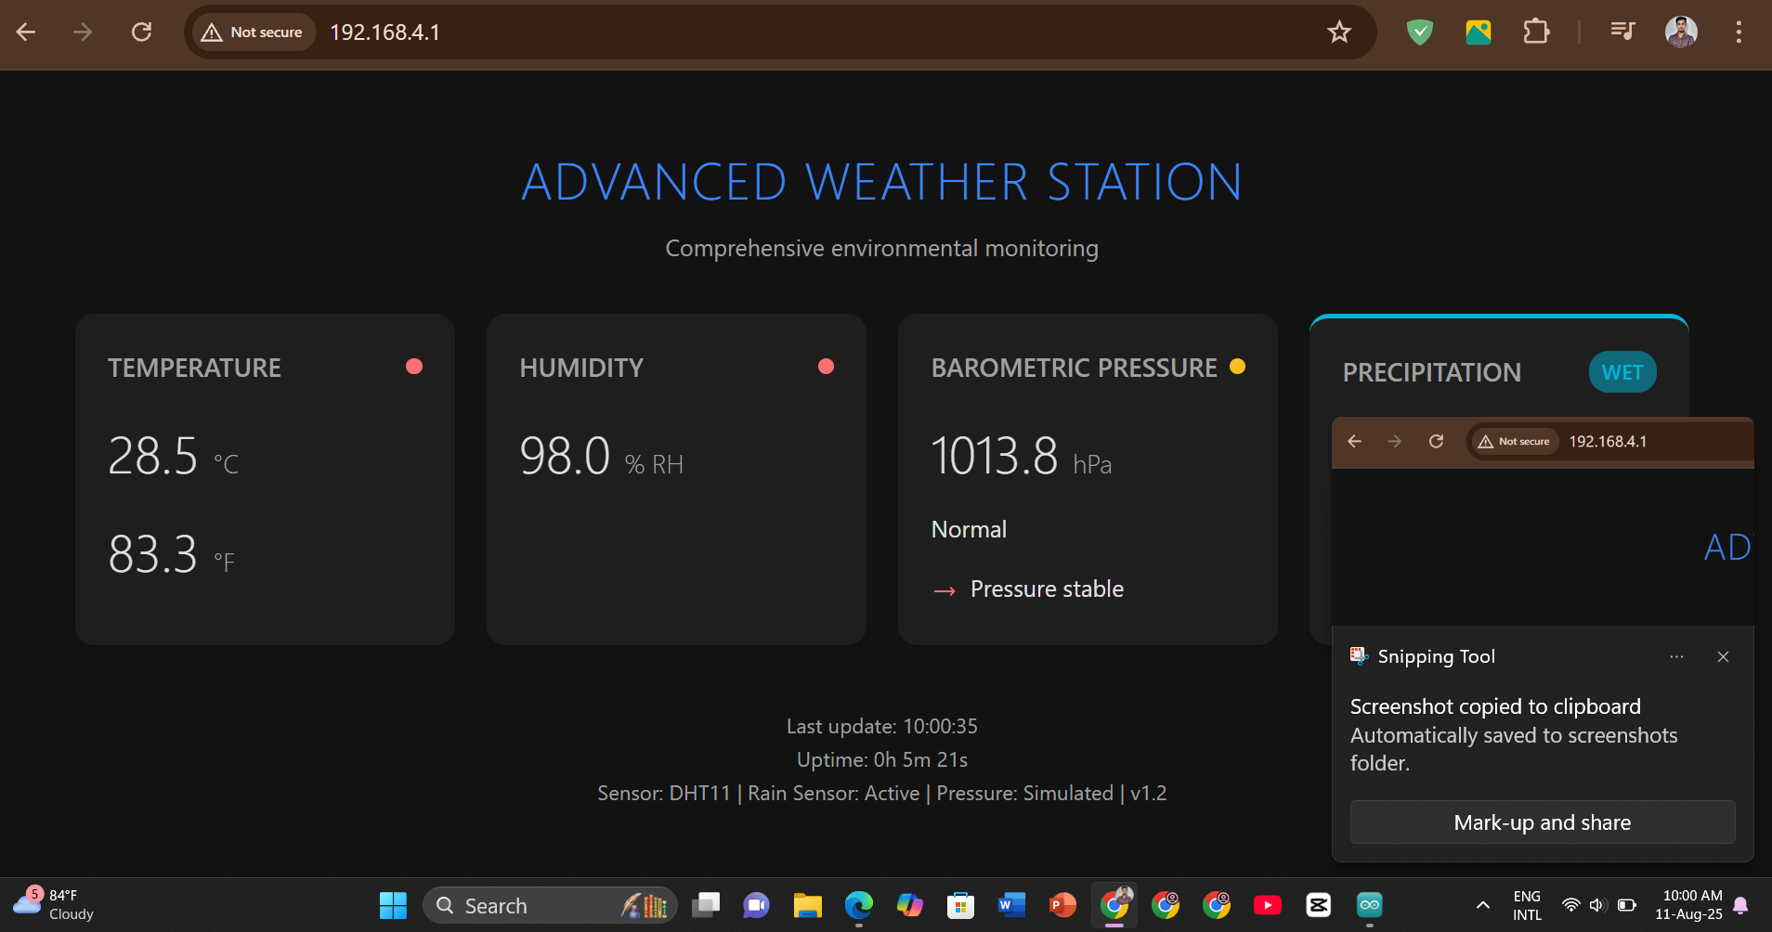The width and height of the screenshot is (1772, 932).
Task: Open the green shield ad blocker extension
Action: click(1420, 32)
